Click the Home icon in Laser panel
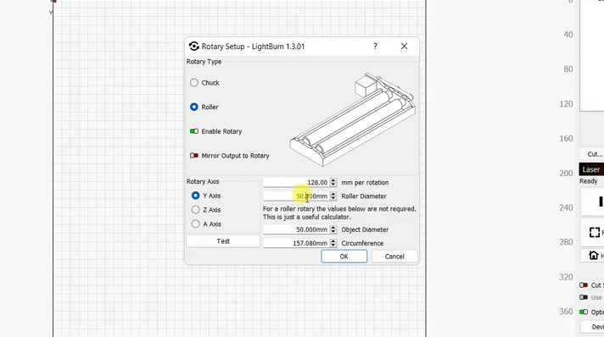 [x=594, y=255]
